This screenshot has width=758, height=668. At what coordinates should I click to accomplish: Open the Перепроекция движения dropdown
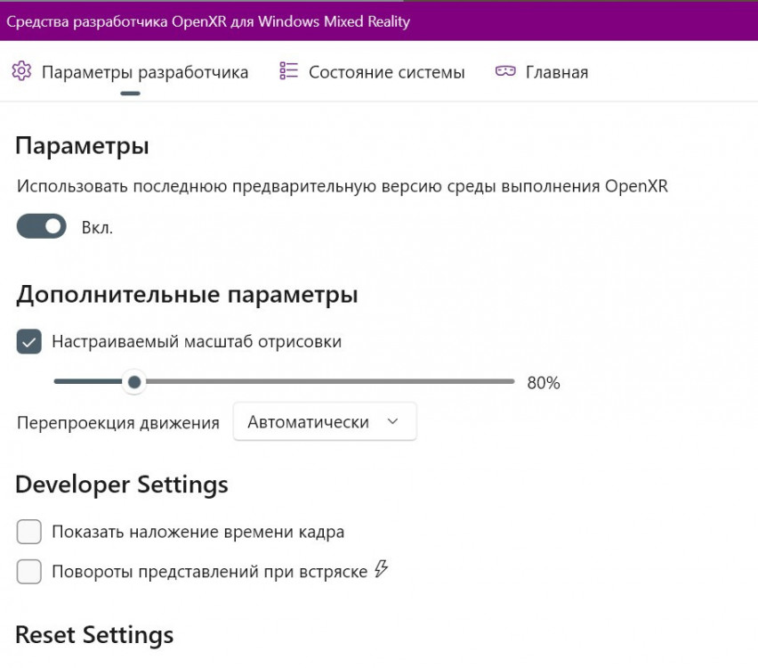(325, 422)
